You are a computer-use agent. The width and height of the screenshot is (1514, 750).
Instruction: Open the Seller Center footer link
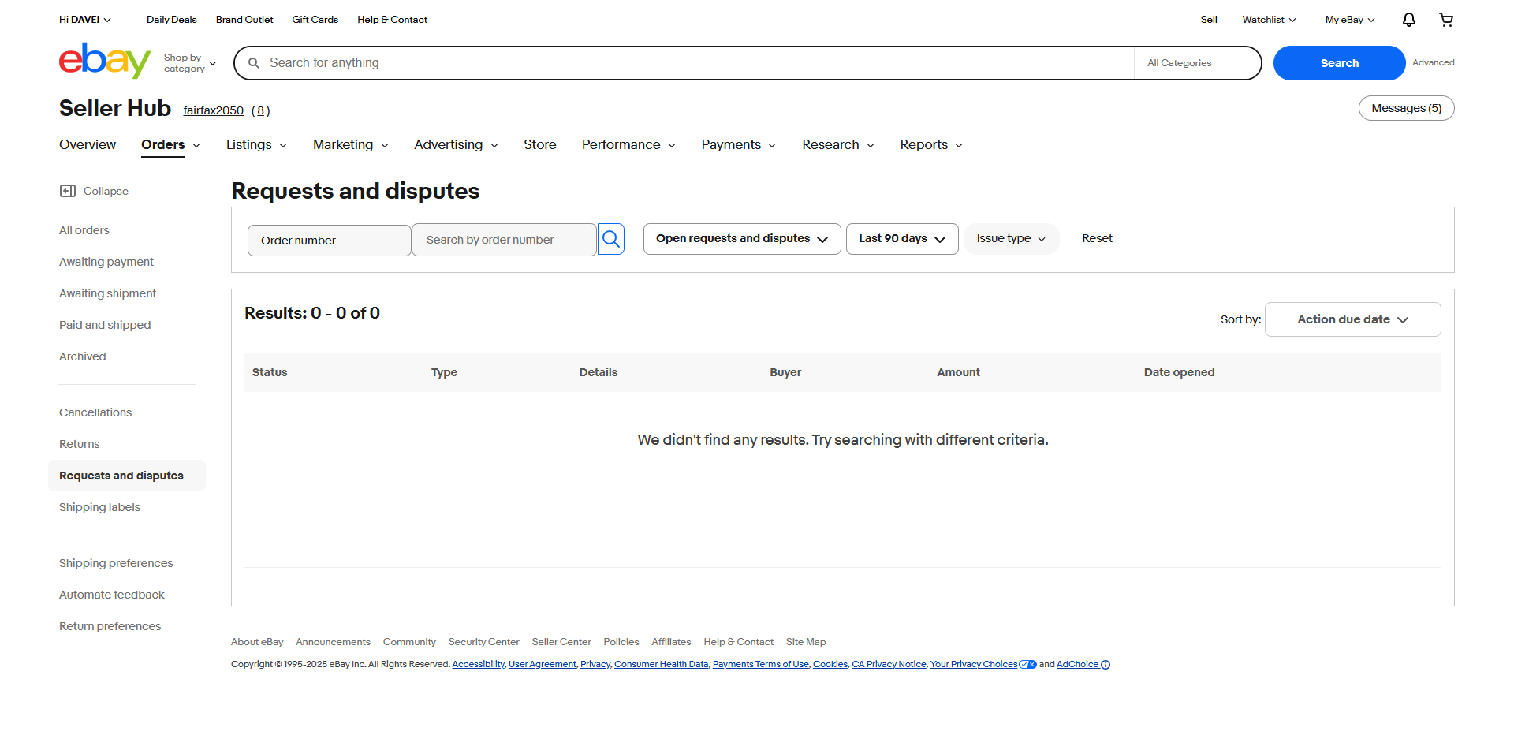(561, 642)
